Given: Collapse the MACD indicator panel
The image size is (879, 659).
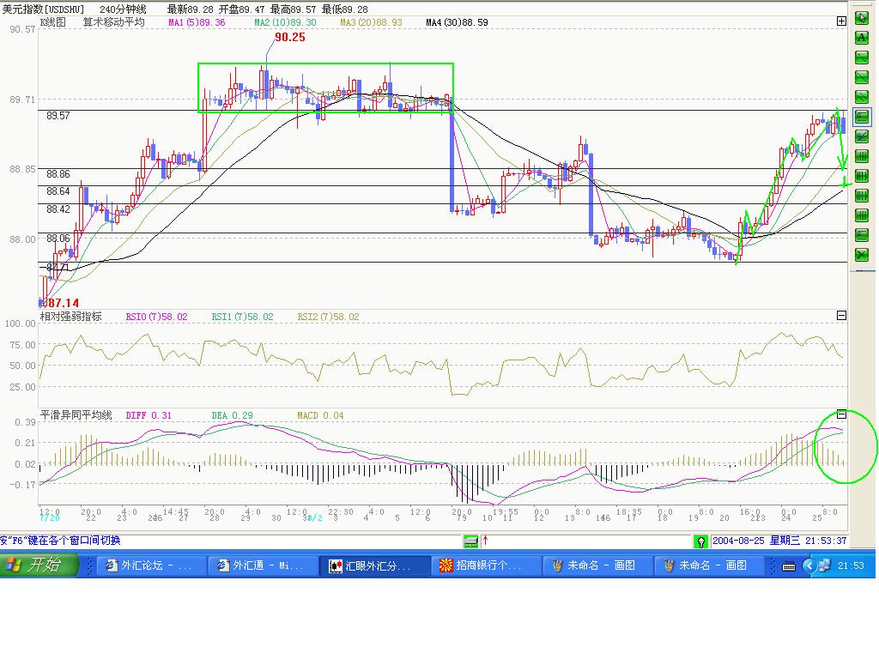Looking at the screenshot, I should 841,414.
